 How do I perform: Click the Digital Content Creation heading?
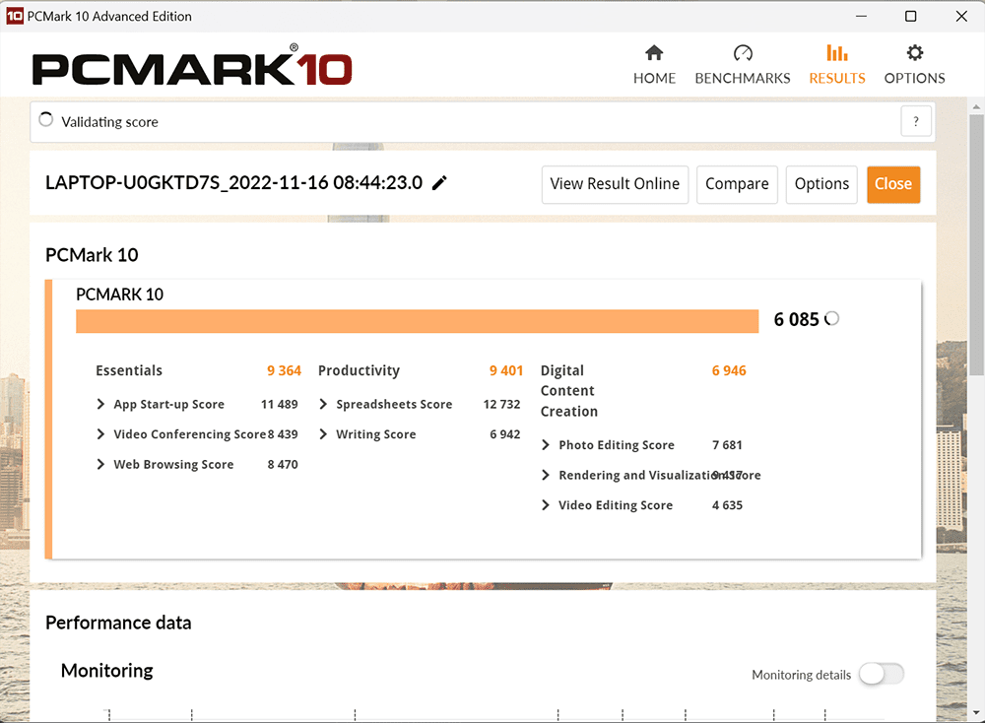(569, 391)
